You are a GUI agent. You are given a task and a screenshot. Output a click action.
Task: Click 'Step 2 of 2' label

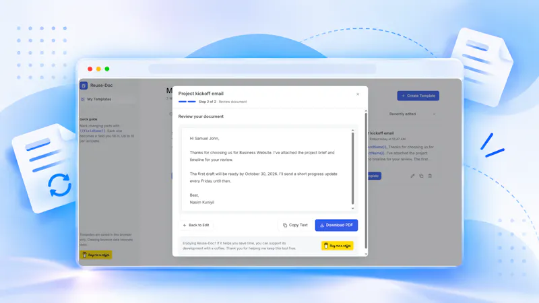208,102
